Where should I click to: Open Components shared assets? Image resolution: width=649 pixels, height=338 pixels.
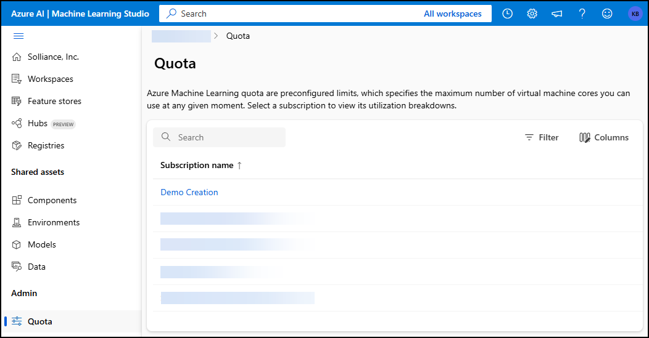click(x=52, y=201)
